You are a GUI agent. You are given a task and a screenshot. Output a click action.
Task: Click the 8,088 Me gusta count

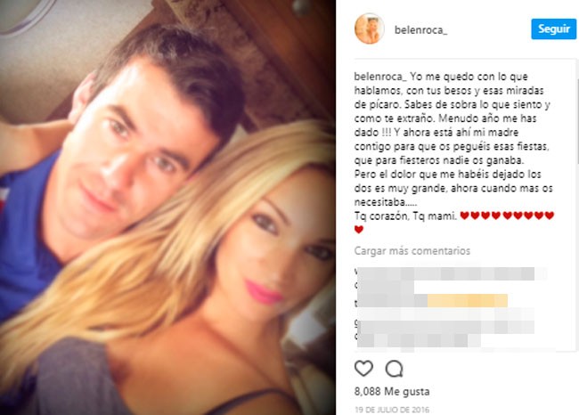point(392,391)
